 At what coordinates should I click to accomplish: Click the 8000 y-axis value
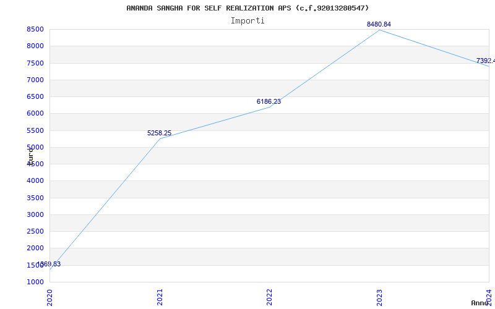point(35,46)
